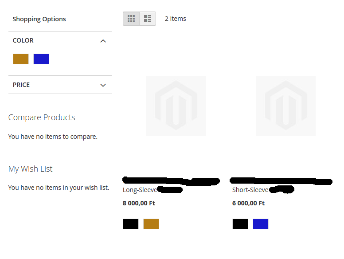Click the PRICE filter heading text

click(21, 85)
